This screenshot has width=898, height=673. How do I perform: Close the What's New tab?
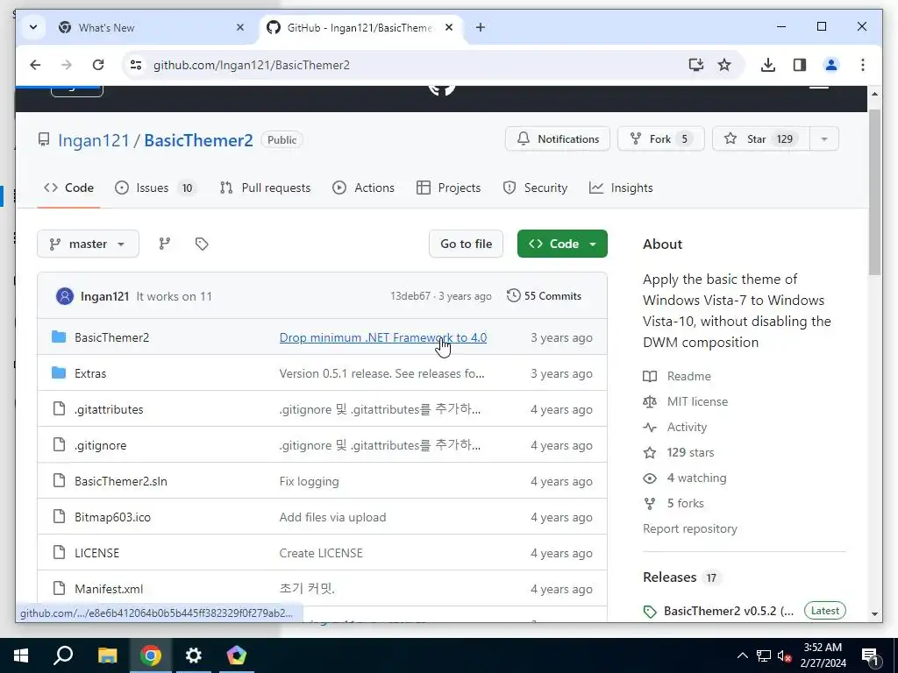coord(240,27)
